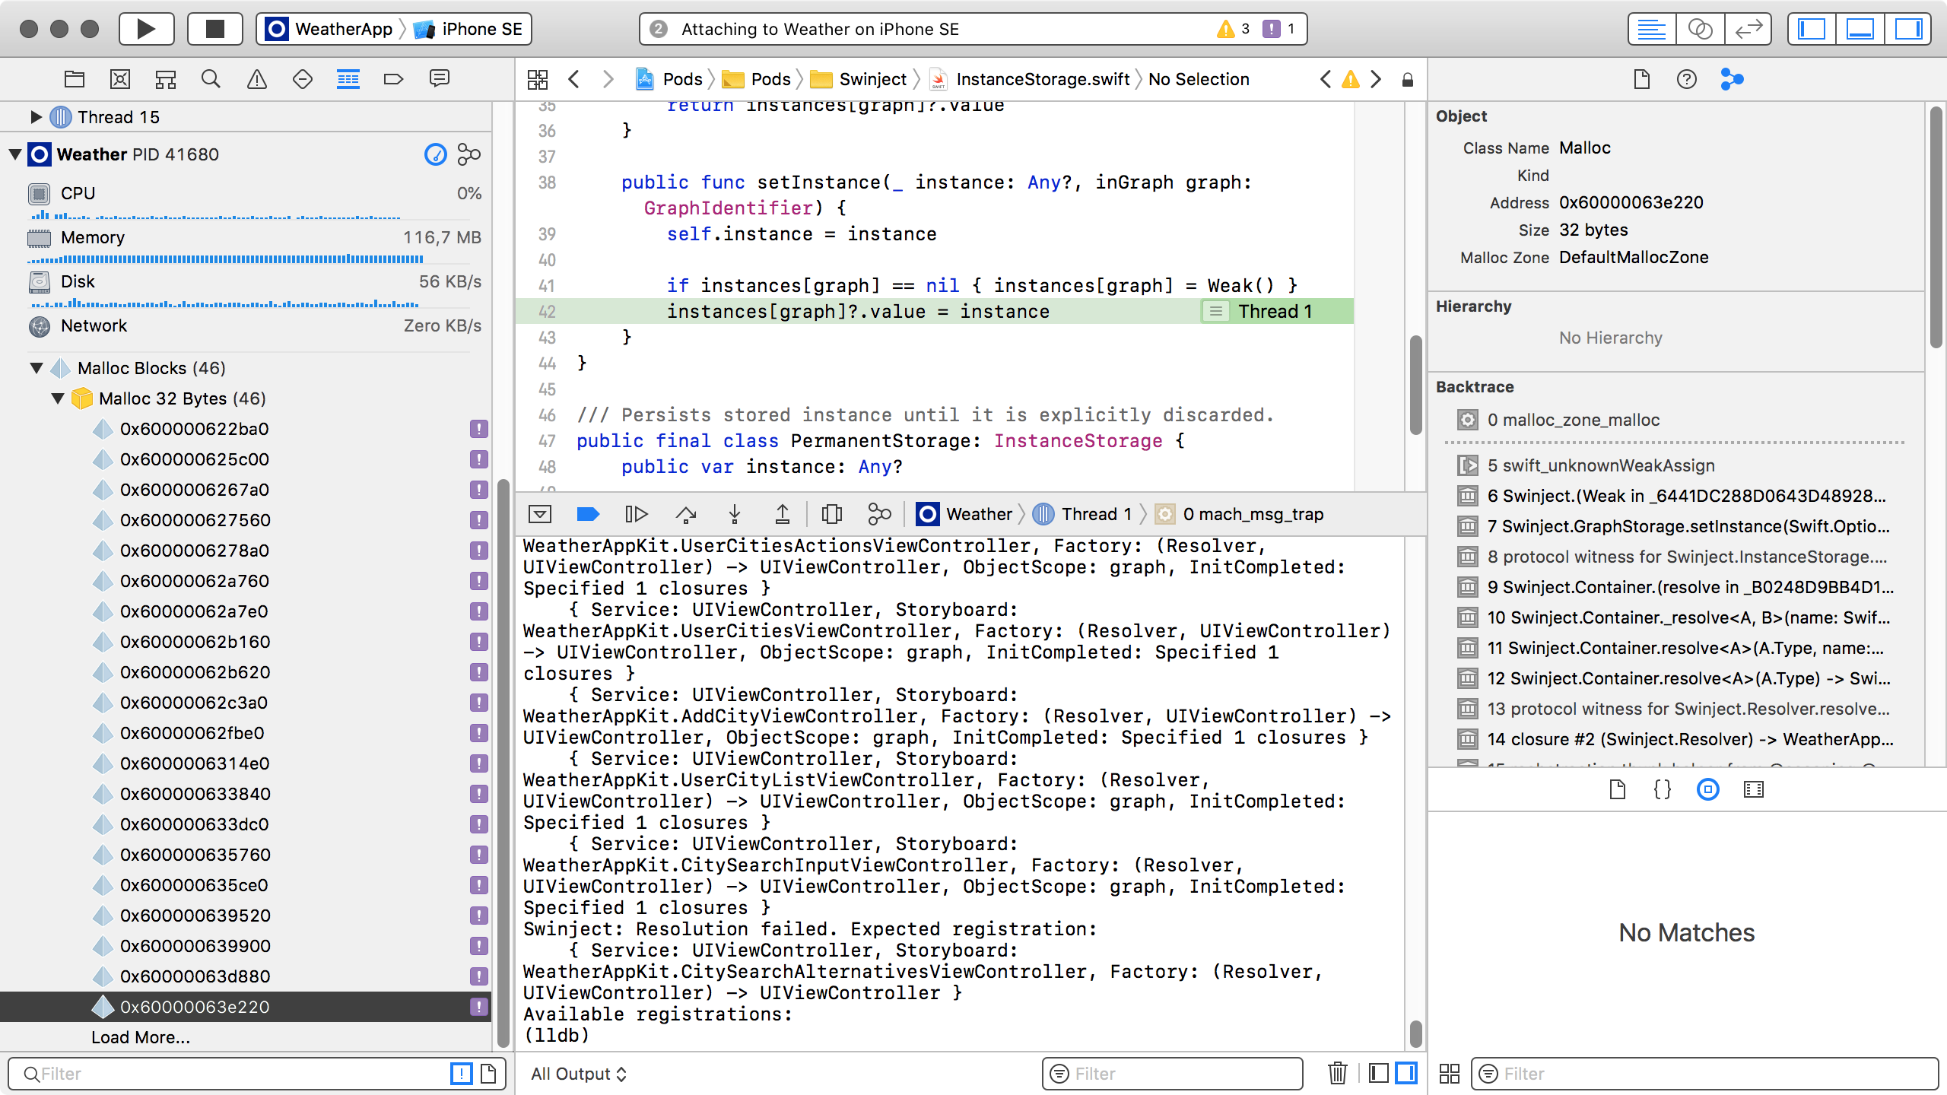Stop the running WeatherApp scheme
Image resolution: width=1947 pixels, height=1095 pixels.
pyautogui.click(x=215, y=29)
